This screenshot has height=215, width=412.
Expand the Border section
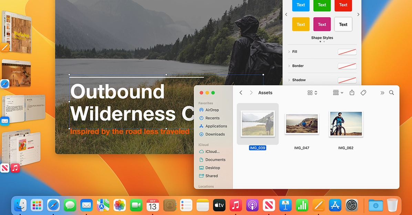[289, 66]
